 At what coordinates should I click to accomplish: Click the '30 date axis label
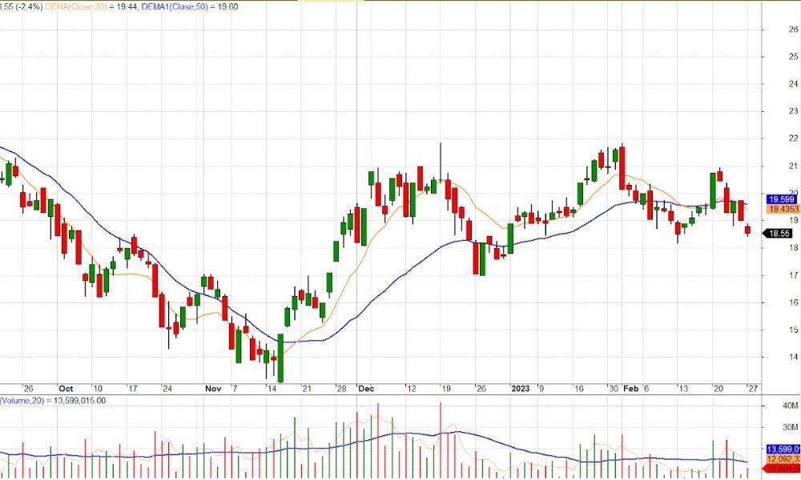click(x=613, y=389)
